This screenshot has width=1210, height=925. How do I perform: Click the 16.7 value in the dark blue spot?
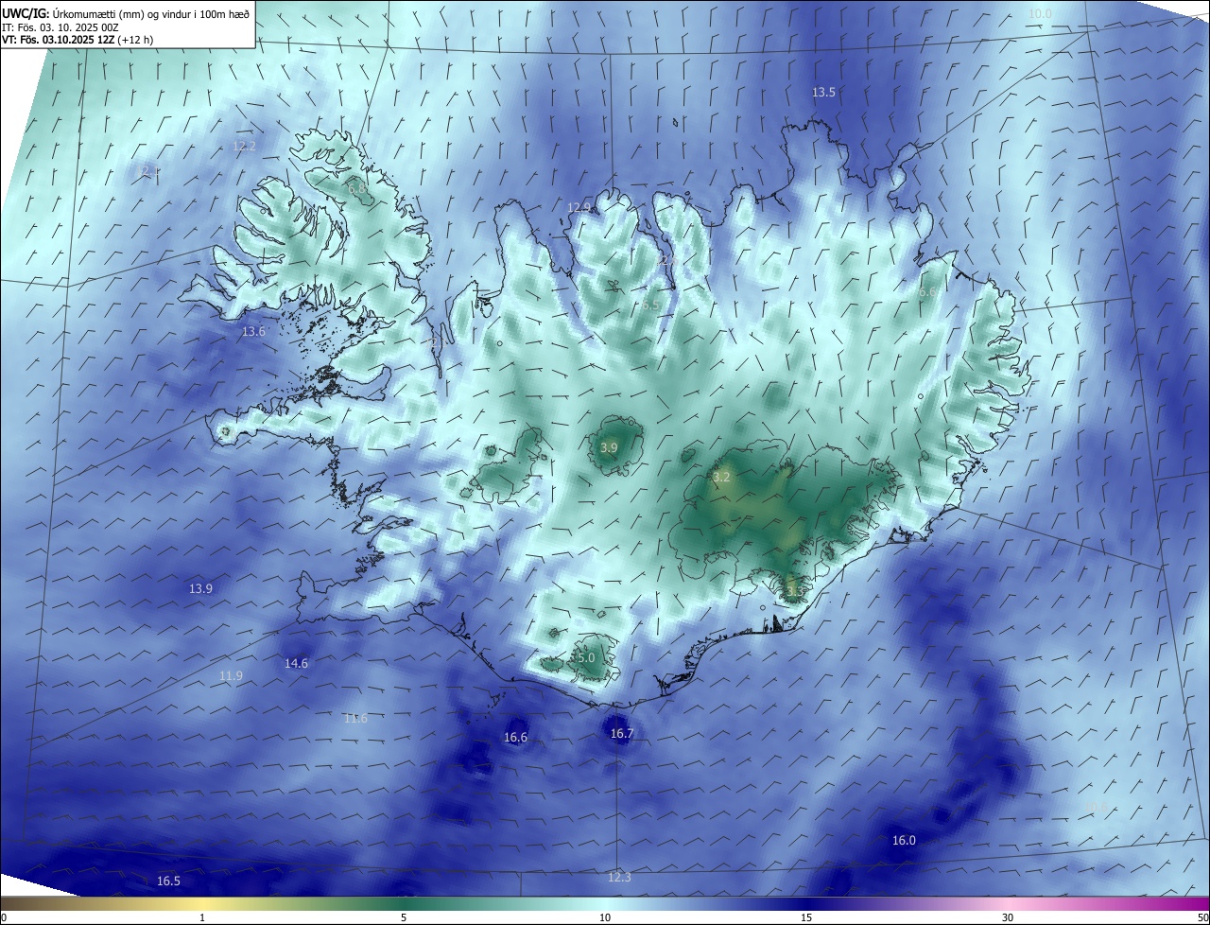621,733
